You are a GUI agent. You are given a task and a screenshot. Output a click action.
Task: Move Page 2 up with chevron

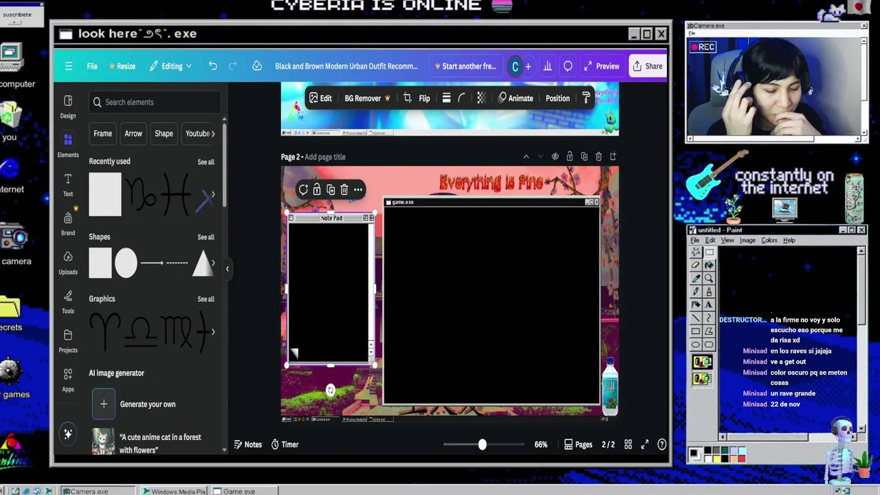click(x=526, y=157)
